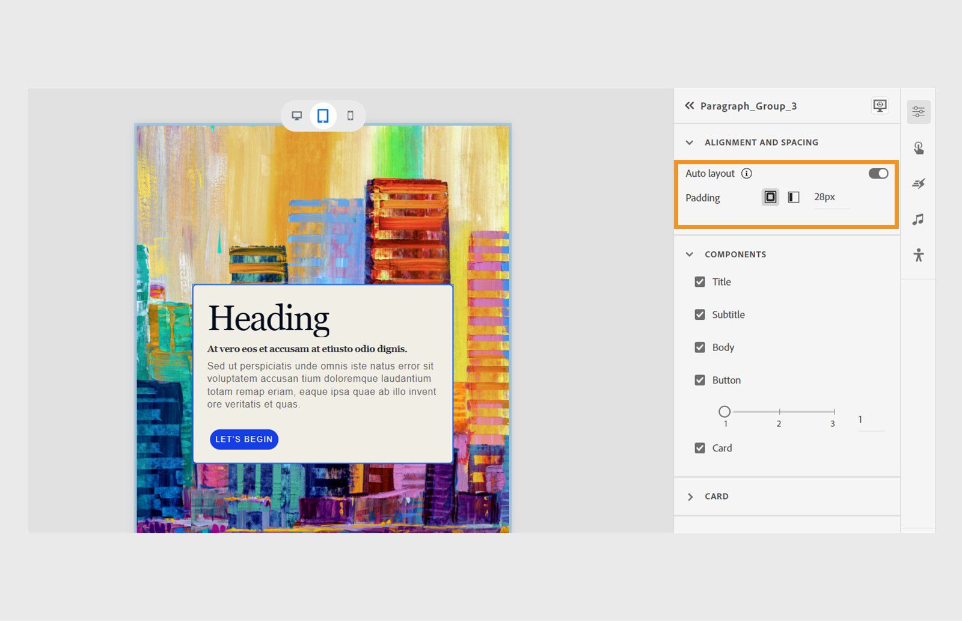Uncheck the Subtitle component checkbox

tap(700, 314)
